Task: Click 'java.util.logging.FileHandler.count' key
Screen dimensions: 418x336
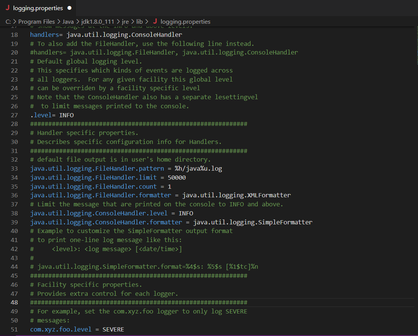Action: (94, 187)
